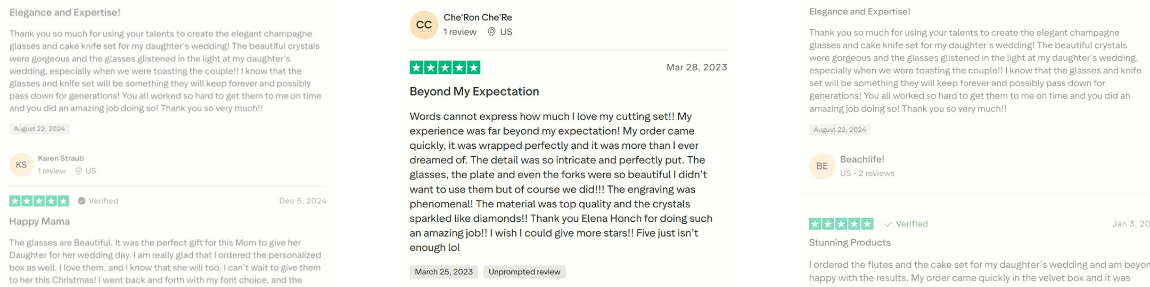Viewport: 1150px width, 287px height.
Task: Click five-star rating above Beyond My Expectation
Action: click(445, 67)
